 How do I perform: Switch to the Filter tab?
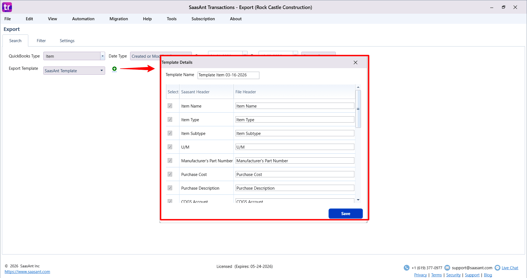click(41, 41)
